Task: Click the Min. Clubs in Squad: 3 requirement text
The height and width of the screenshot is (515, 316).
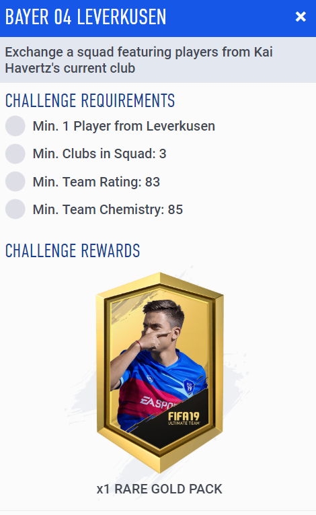Action: click(100, 153)
